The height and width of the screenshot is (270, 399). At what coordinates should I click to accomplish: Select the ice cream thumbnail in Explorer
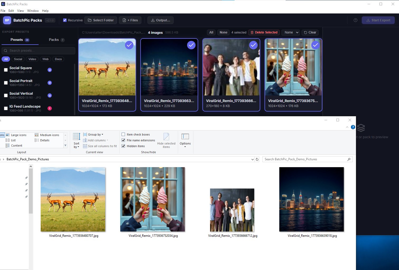click(x=152, y=199)
